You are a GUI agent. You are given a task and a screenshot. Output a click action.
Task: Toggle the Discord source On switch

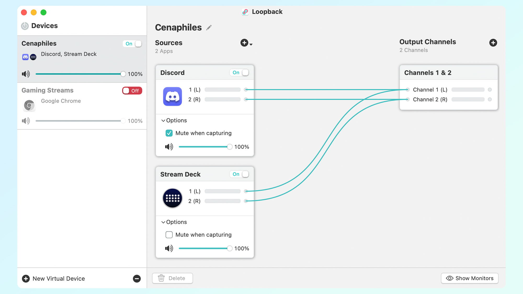239,72
